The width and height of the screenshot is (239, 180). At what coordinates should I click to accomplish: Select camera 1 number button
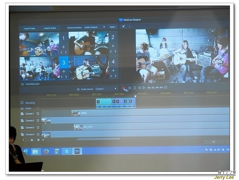pos(63,38)
